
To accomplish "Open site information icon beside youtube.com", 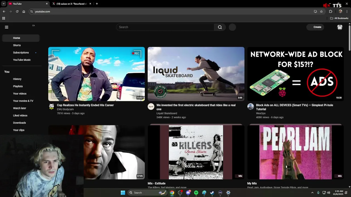I will 32,11.
